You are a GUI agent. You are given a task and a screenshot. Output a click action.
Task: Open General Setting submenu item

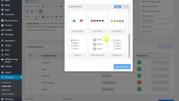click(x=8, y=94)
